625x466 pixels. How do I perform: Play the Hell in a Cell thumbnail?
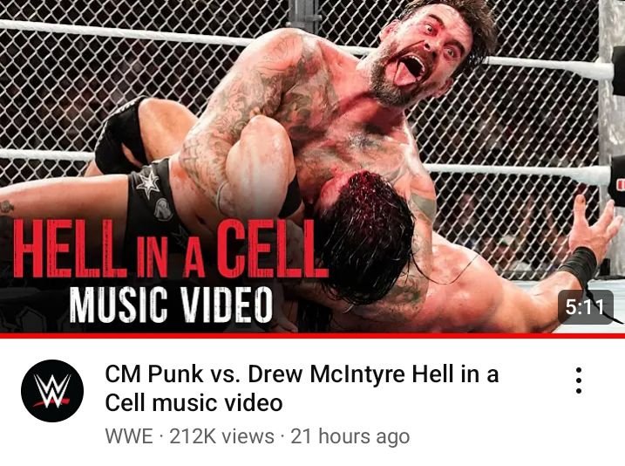pos(312,166)
